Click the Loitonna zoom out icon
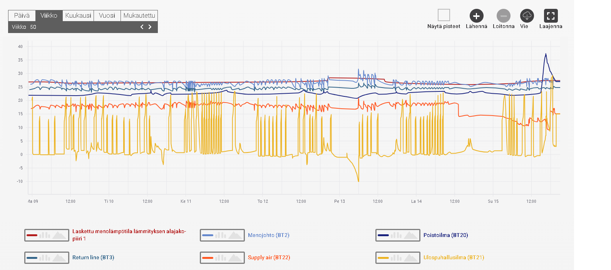Image resolution: width=611 pixels, height=270 pixels. (503, 16)
